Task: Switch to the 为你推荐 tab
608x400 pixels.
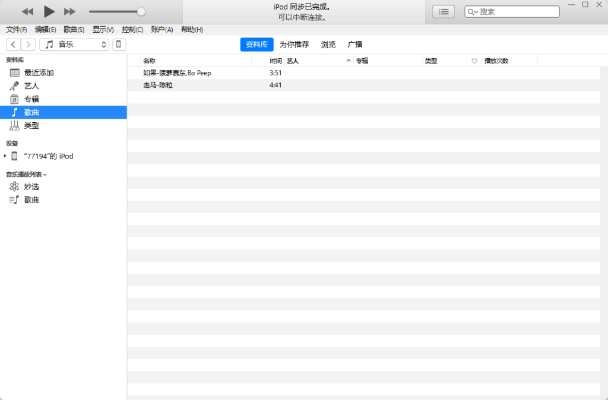Action: pos(294,45)
